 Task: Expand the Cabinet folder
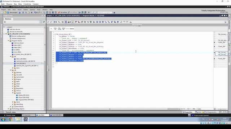tap(13, 72)
